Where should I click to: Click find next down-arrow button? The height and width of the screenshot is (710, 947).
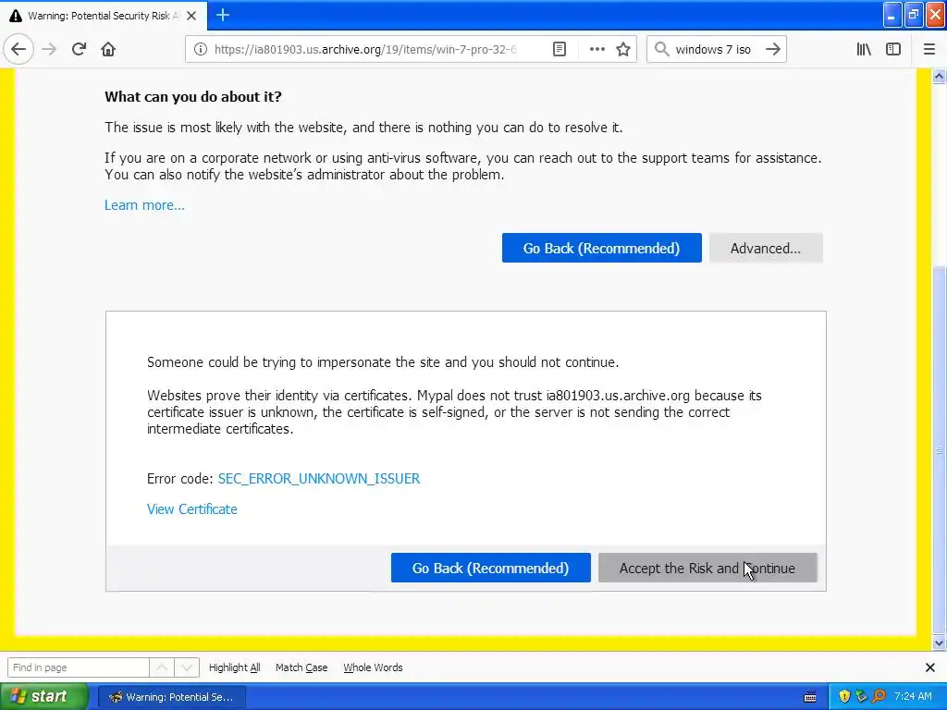[187, 667]
